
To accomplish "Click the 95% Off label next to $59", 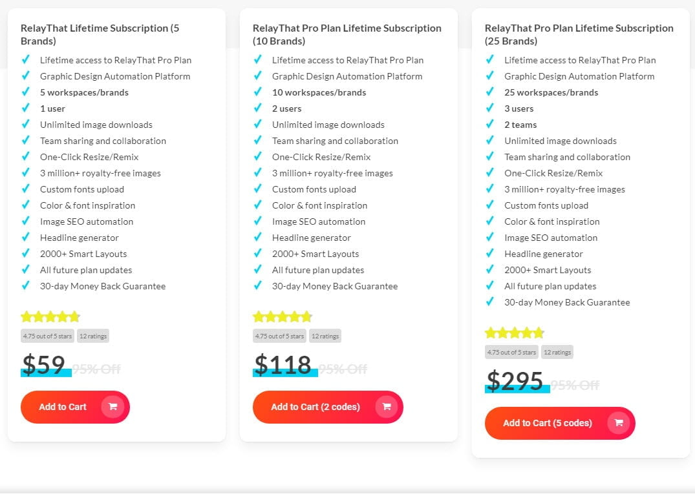I will pyautogui.click(x=96, y=369).
